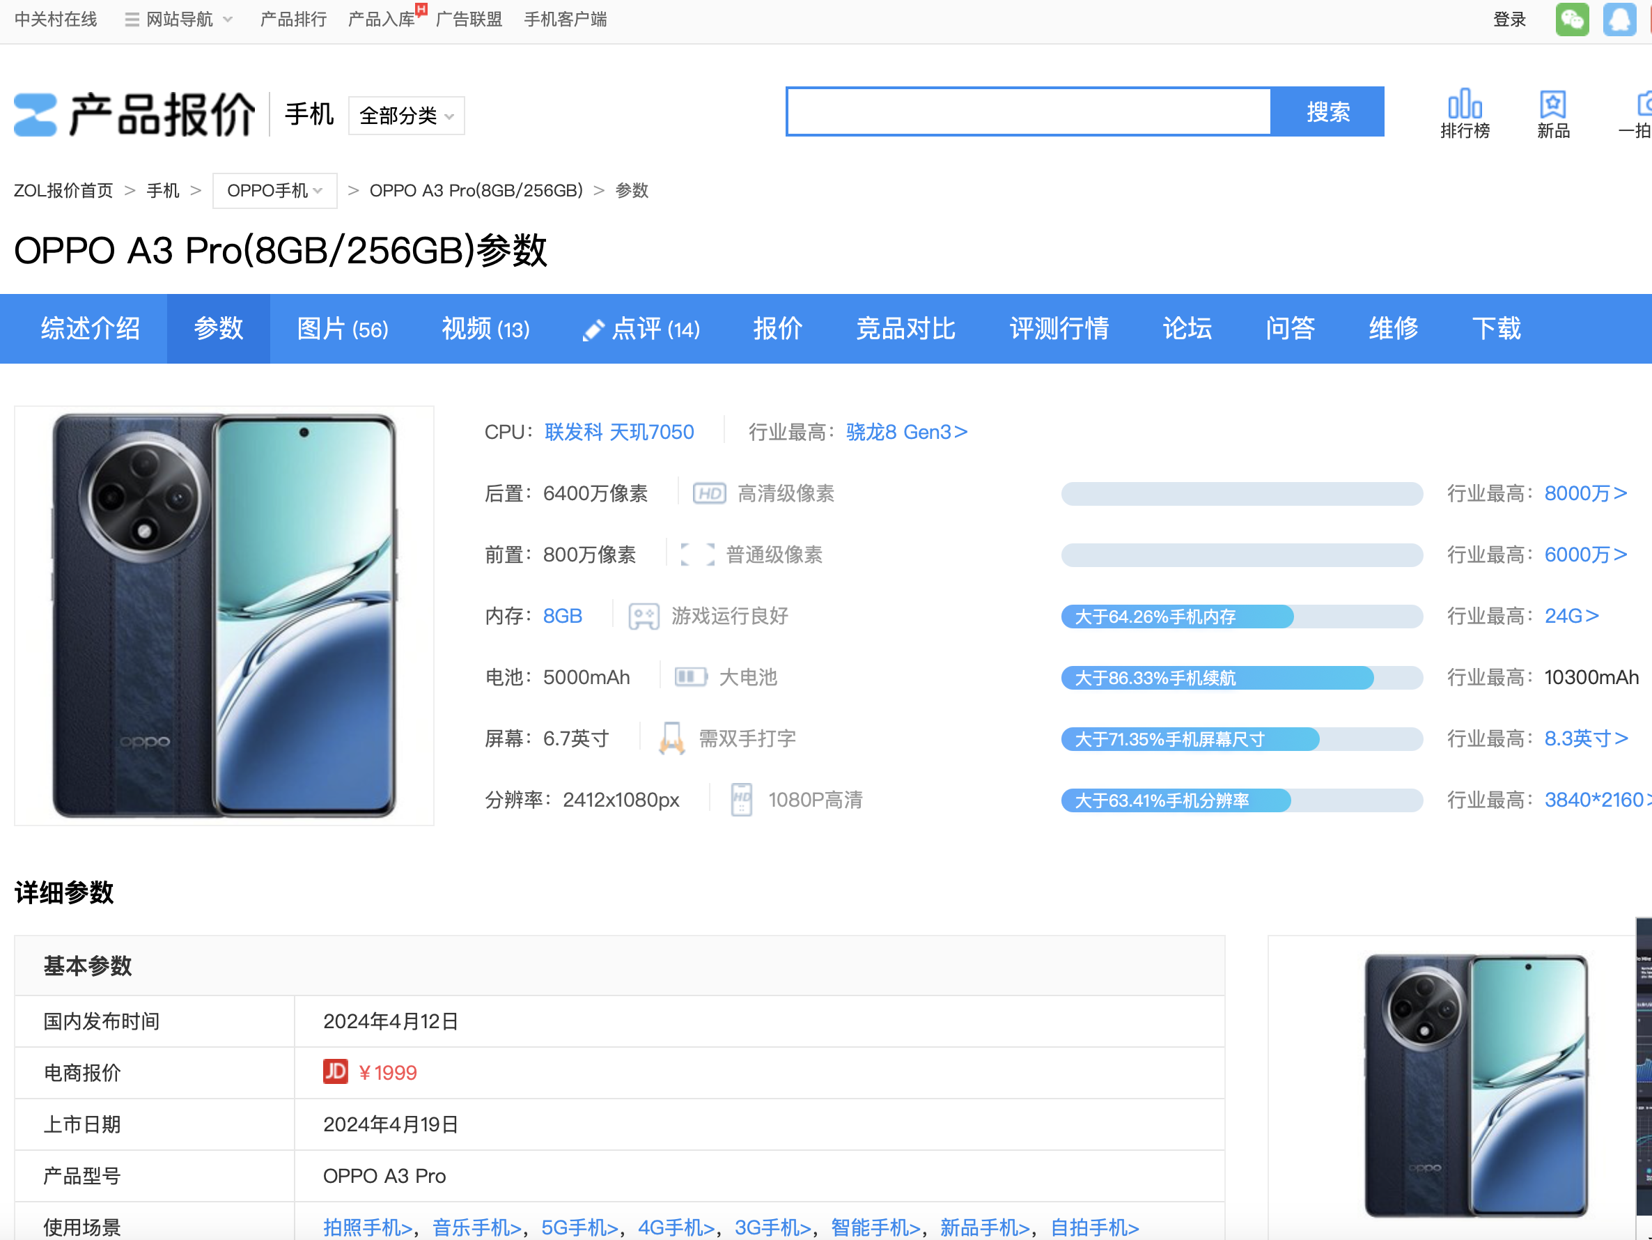
Task: Open the 自拍手机 usage link
Action: [1094, 1227]
